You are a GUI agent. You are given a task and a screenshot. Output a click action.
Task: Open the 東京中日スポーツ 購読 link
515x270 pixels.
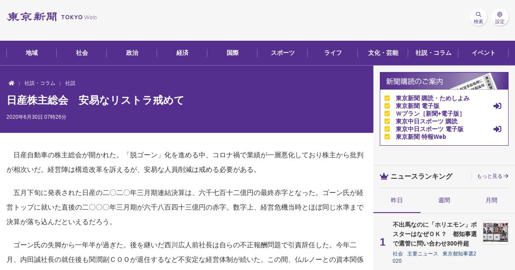427,121
